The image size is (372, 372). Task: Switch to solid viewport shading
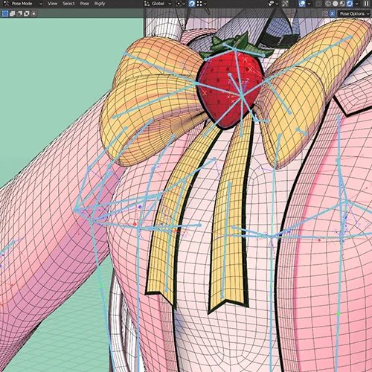pos(336,4)
